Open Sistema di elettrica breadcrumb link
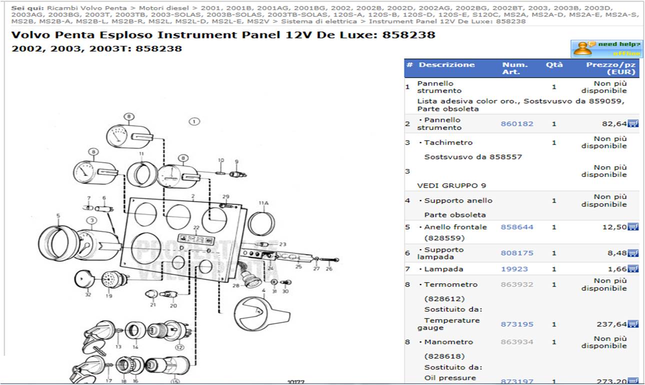 319,21
